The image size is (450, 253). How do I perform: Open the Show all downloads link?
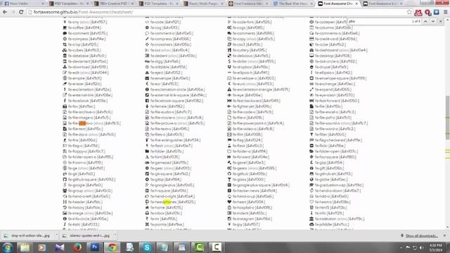421,235
